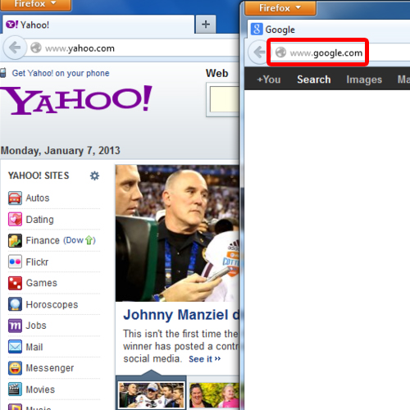Follow the See it » link

(204, 359)
